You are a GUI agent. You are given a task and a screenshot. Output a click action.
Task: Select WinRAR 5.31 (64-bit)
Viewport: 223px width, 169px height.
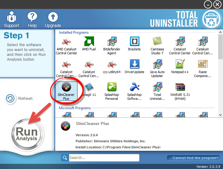point(180,91)
